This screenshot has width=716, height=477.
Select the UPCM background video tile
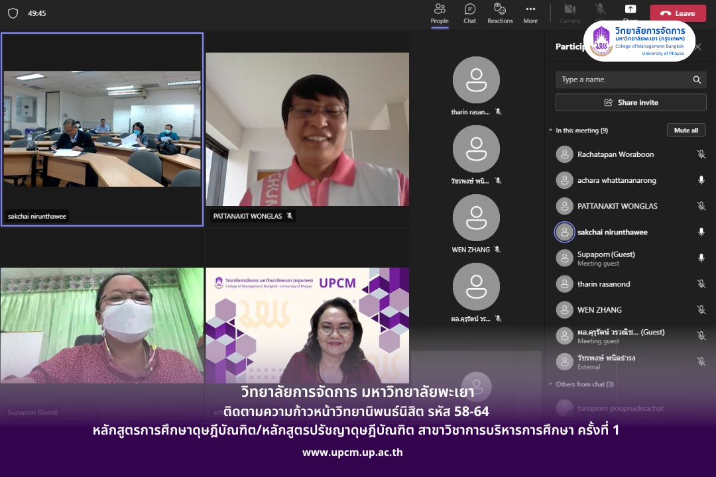point(308,325)
